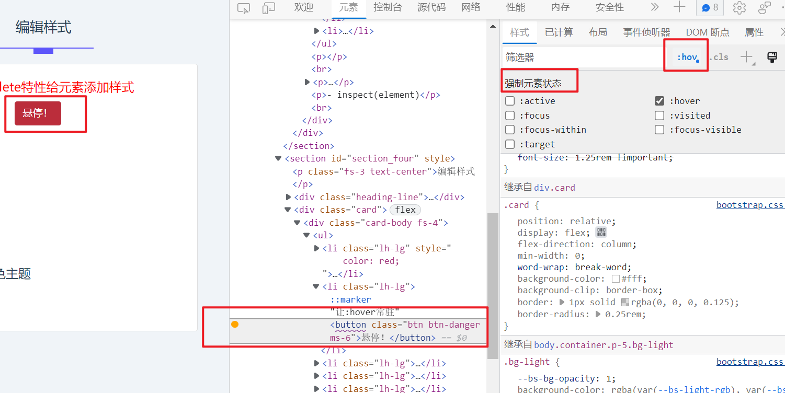Open the issues counter badge showing 8
785x393 pixels.
point(710,8)
